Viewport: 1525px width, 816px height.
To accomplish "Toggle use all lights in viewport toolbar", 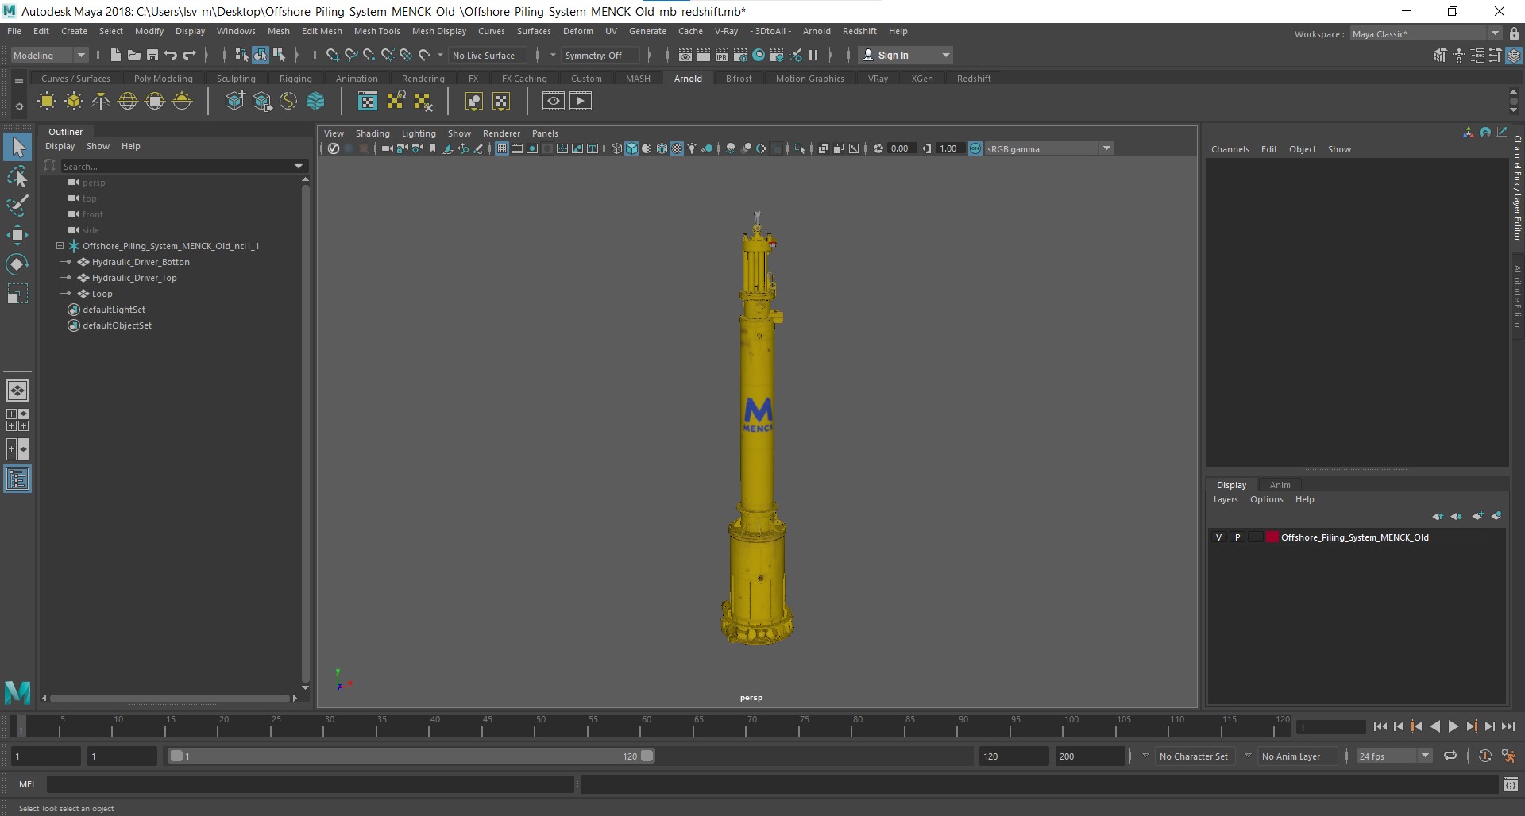I will pyautogui.click(x=692, y=148).
